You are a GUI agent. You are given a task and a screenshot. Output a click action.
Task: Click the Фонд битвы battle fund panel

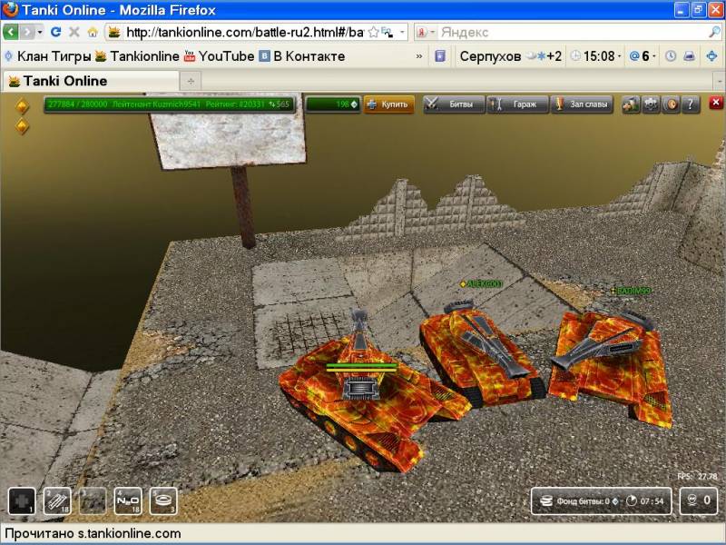coord(601,501)
